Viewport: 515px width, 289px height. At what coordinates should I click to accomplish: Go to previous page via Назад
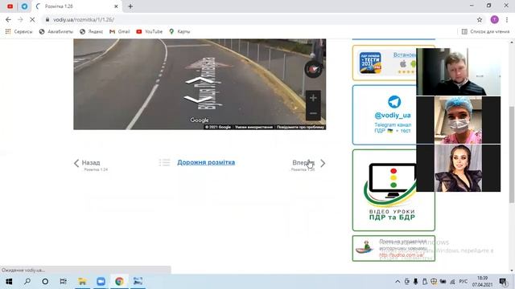pyautogui.click(x=91, y=163)
